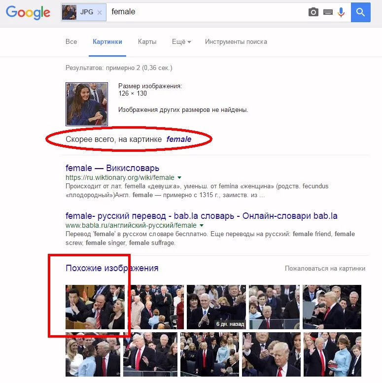This screenshot has width=382, height=383.
Task: Expand arrow next to wiktionary.org URL
Action: 179,177
